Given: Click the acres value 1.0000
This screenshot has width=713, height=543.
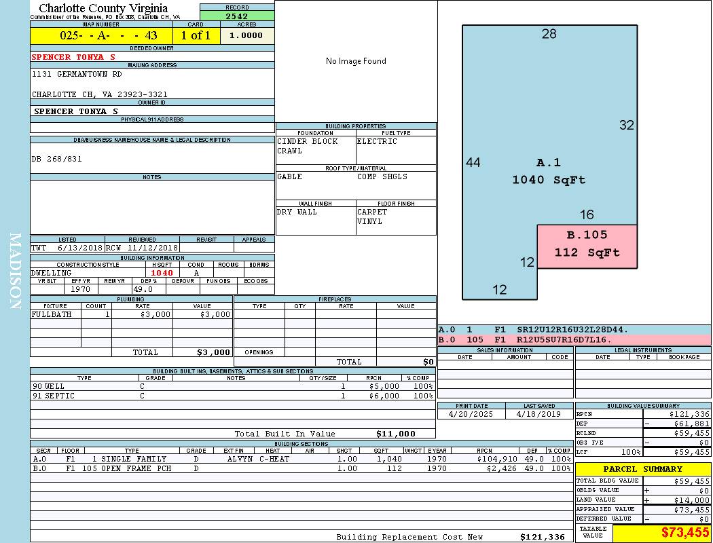Looking at the screenshot, I should [246, 36].
